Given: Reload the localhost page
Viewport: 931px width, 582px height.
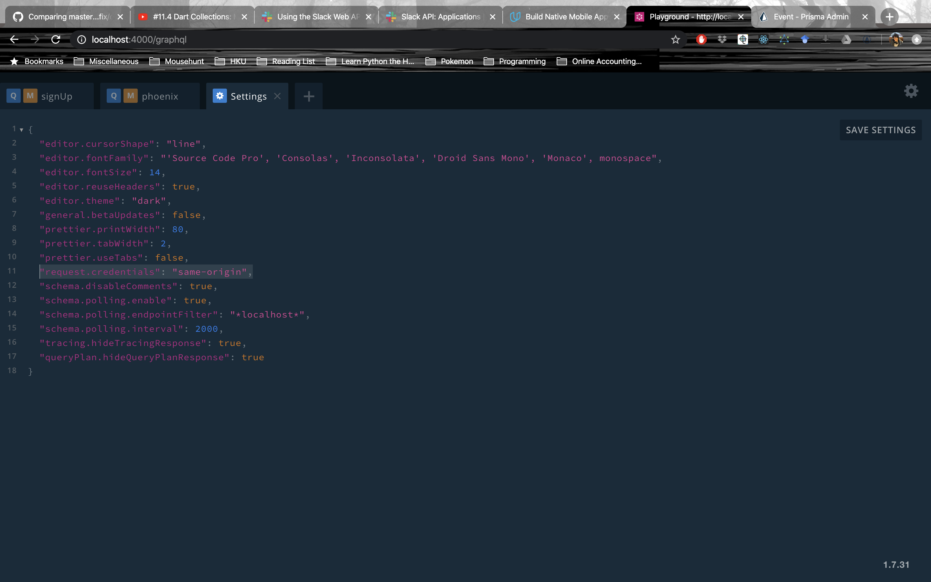Looking at the screenshot, I should [x=56, y=39].
